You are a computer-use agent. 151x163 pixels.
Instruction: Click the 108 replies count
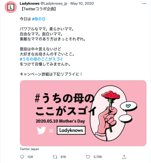pyautogui.click(x=30, y=157)
